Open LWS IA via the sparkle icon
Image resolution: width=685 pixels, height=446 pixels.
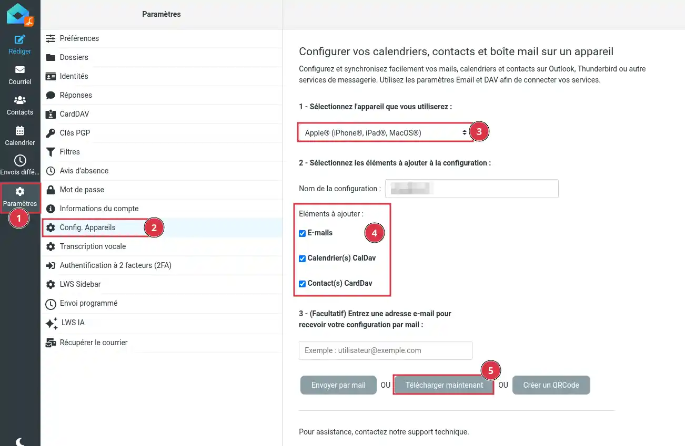point(51,323)
